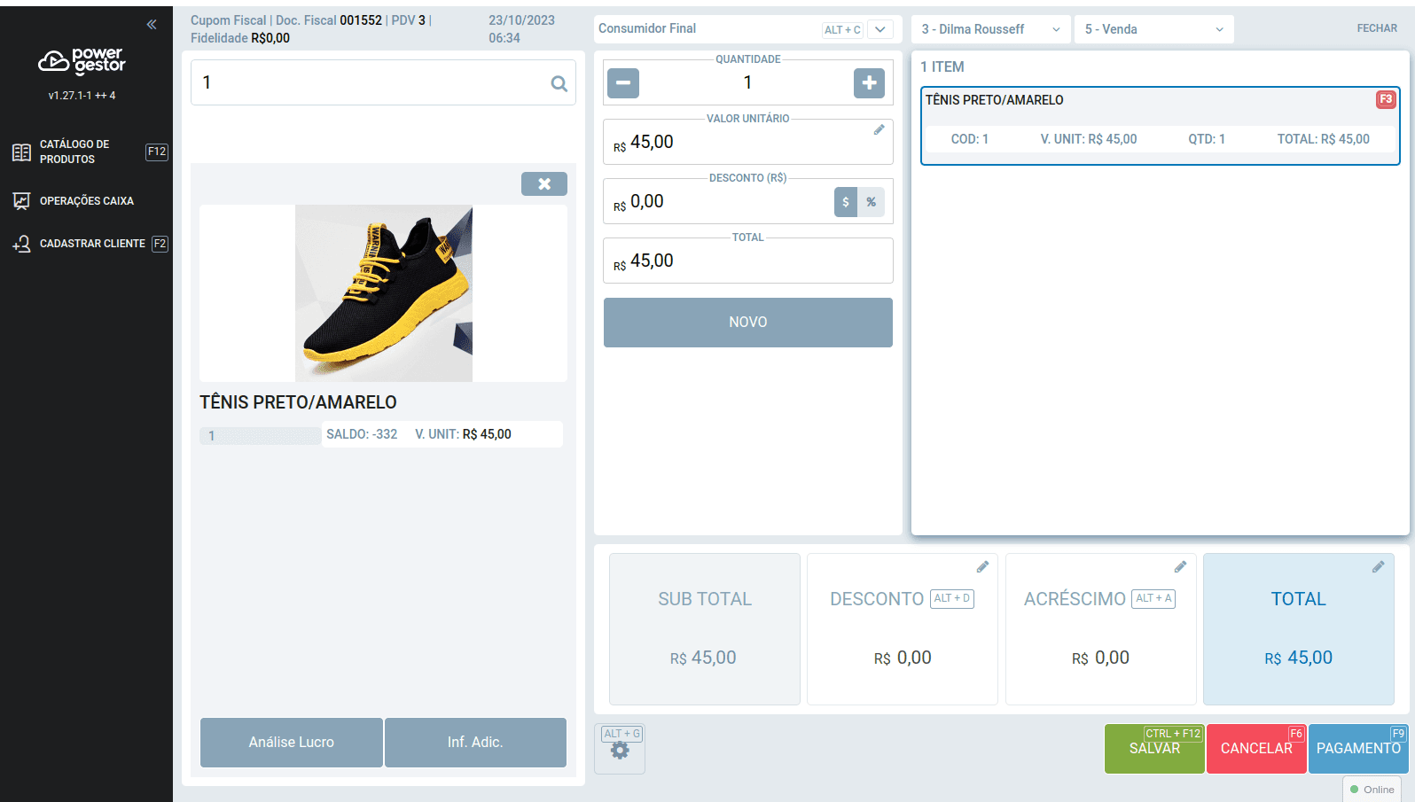The image size is (1415, 802).
Task: Click the 1 ITEM cart header
Action: click(x=942, y=67)
